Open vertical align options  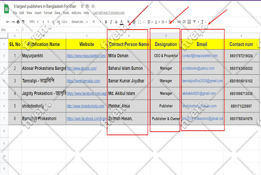point(157,22)
